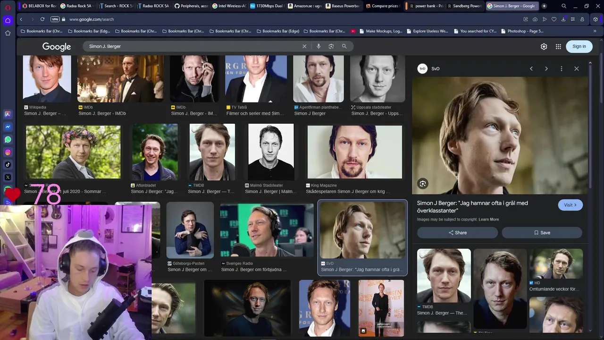Open Facebook Messenger in the sidebar
This screenshot has width=604, height=340.
point(8,127)
